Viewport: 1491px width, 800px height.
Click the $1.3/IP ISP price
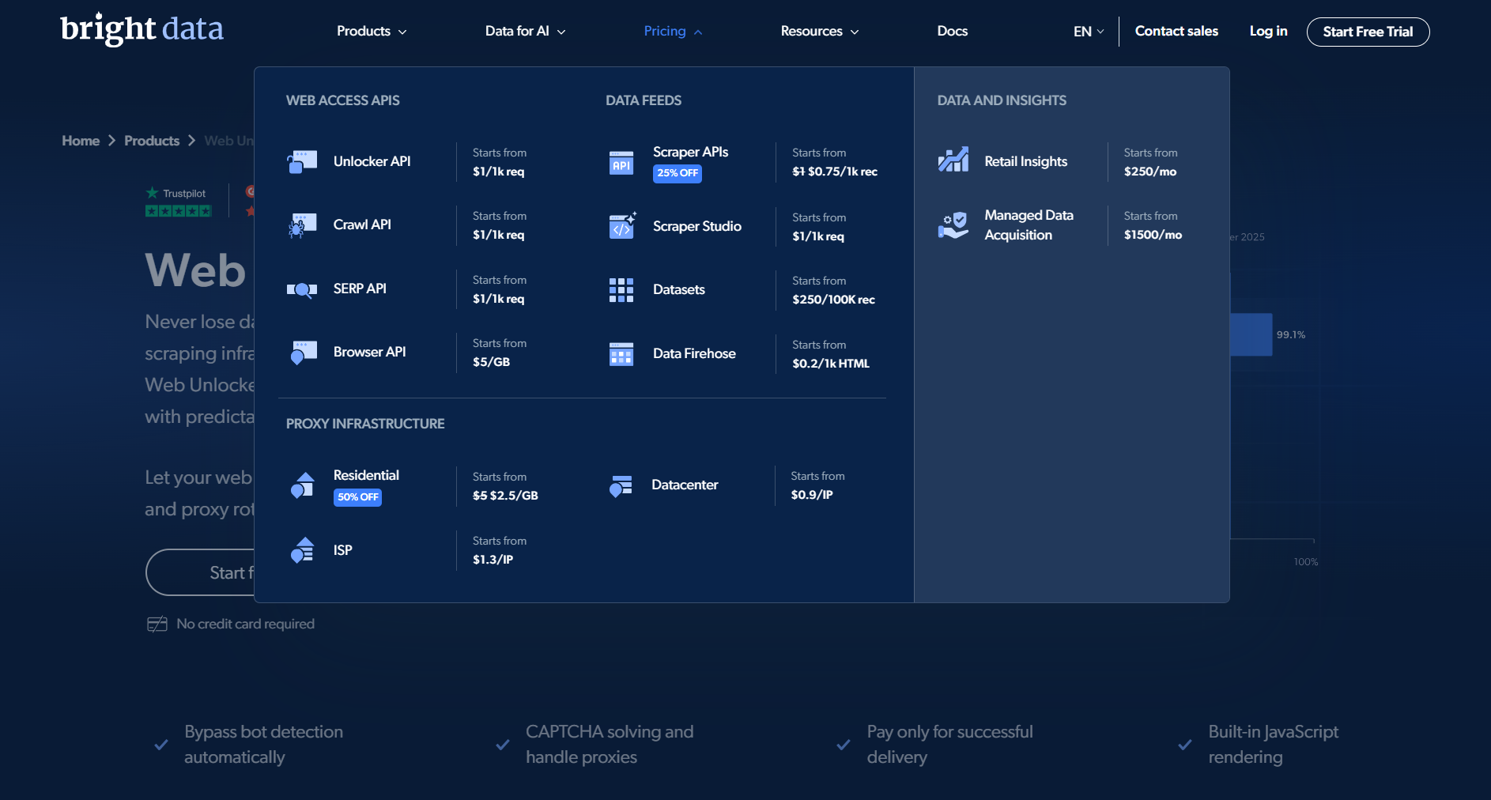(x=493, y=560)
